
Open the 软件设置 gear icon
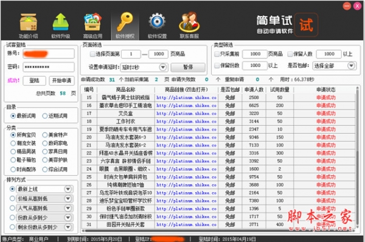(x=157, y=22)
